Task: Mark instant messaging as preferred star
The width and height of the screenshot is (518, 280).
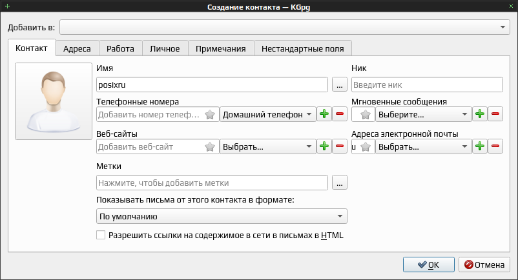Action: (x=366, y=114)
